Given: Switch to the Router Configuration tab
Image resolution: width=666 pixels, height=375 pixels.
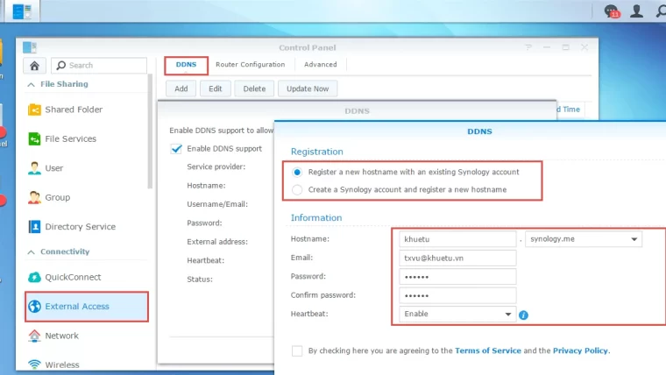Looking at the screenshot, I should pos(250,65).
